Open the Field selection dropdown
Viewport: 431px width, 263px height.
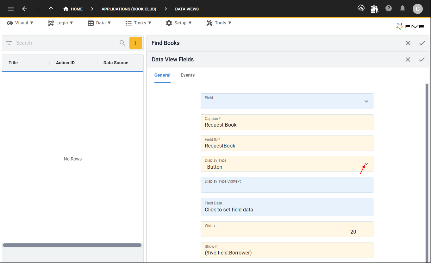tap(366, 101)
